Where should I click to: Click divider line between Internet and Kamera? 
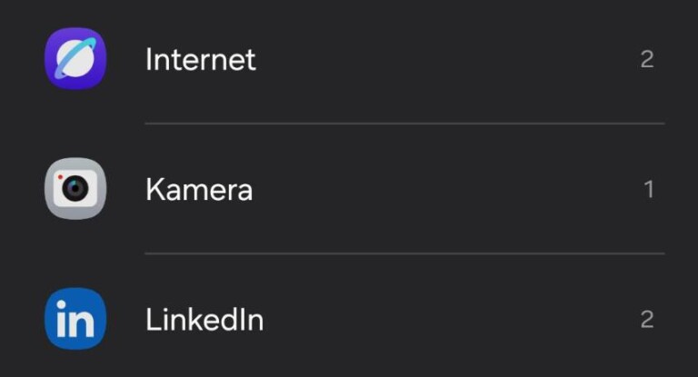[404, 124]
